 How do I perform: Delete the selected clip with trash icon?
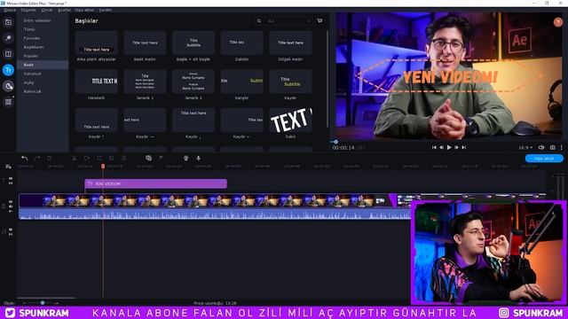point(50,158)
